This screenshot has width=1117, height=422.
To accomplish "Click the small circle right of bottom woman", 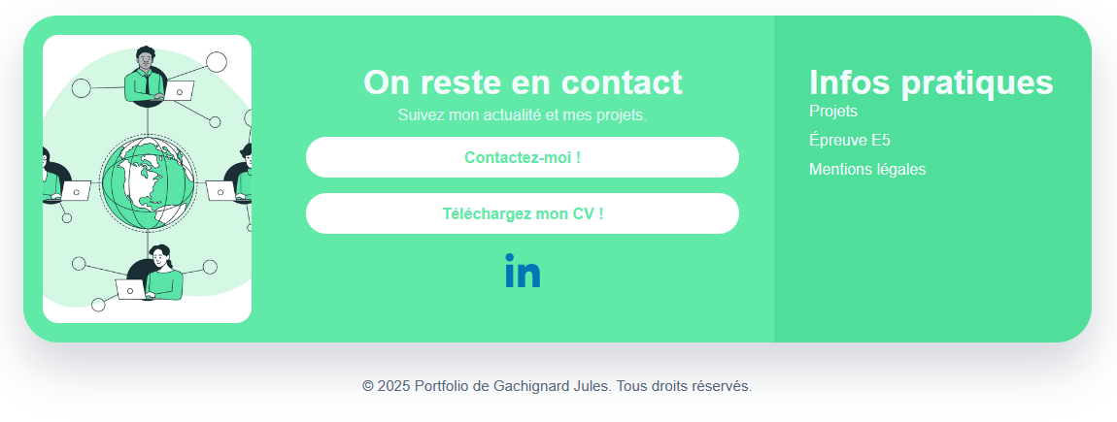I will pyautogui.click(x=208, y=267).
